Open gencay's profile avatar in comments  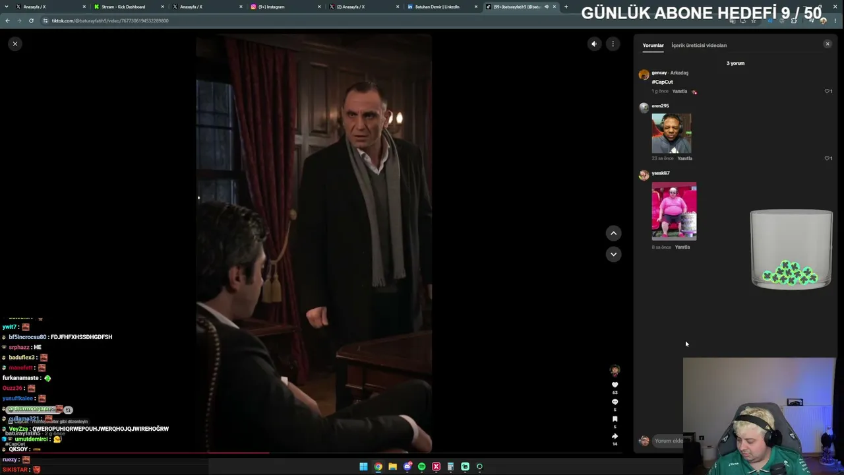click(x=644, y=75)
